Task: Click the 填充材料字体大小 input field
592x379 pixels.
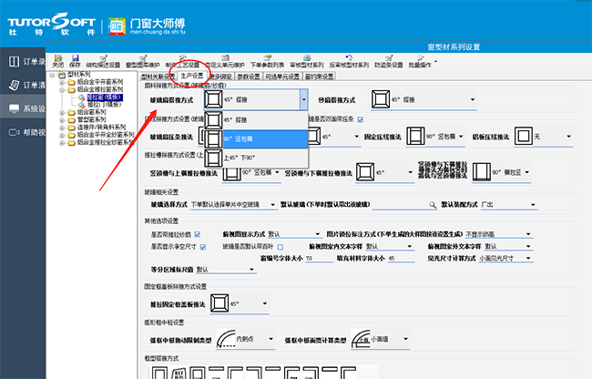Action: (x=402, y=259)
